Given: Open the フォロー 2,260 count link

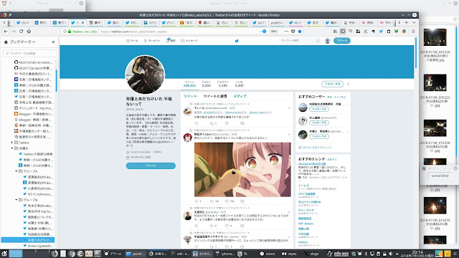Looking at the screenshot, I should 206,84.
